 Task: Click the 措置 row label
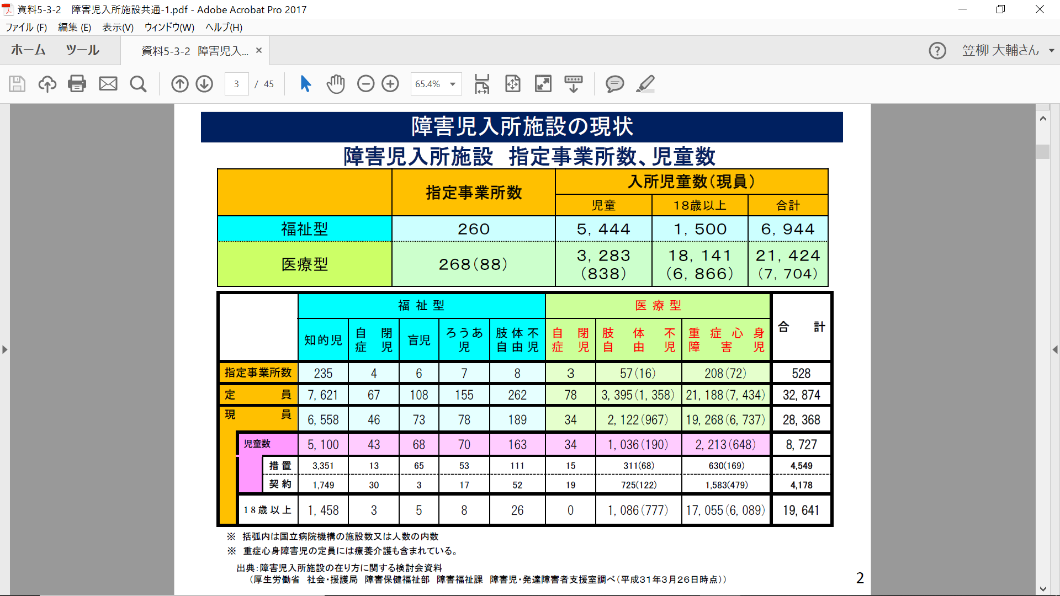click(280, 466)
